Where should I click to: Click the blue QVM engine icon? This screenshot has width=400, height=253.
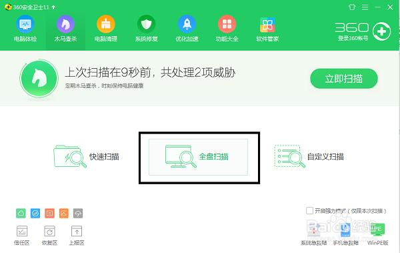pyautogui.click(x=35, y=213)
